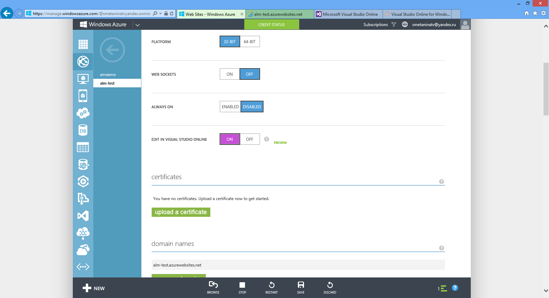The width and height of the screenshot is (549, 298).
Task: Switch to Web Sites - Windows Azure tab
Action: 210,14
